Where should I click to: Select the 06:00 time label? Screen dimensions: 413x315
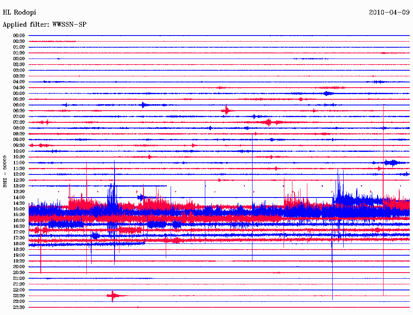click(19, 105)
